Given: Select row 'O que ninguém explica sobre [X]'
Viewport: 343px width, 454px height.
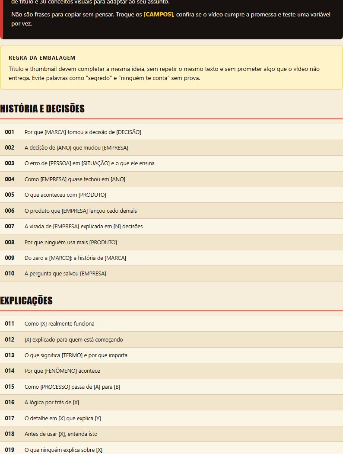Looking at the screenshot, I should tap(171, 449).
